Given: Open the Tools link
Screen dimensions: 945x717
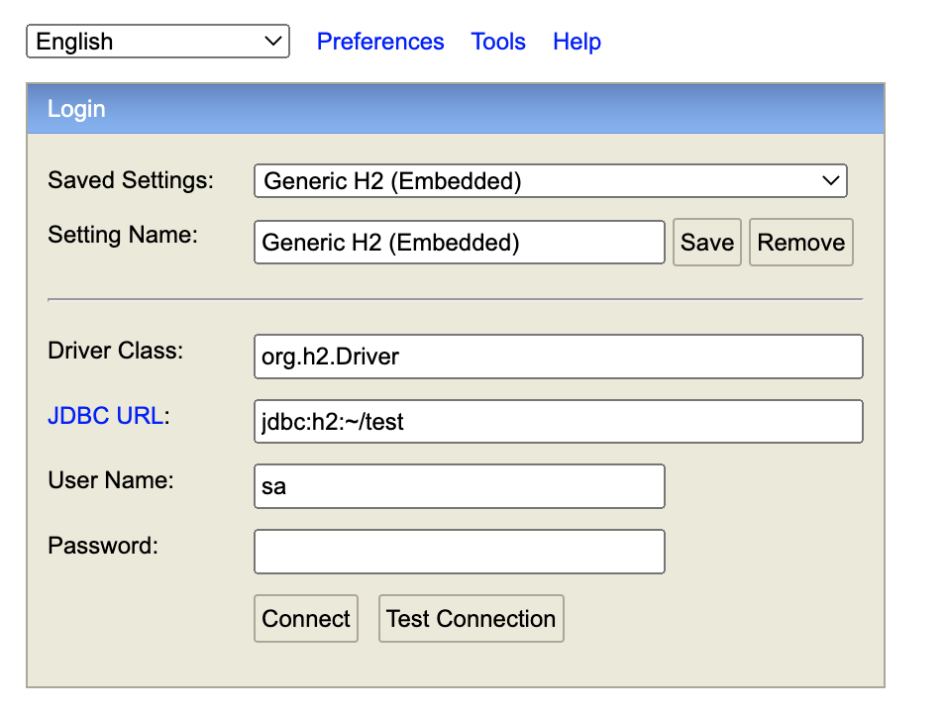Looking at the screenshot, I should click(x=498, y=42).
